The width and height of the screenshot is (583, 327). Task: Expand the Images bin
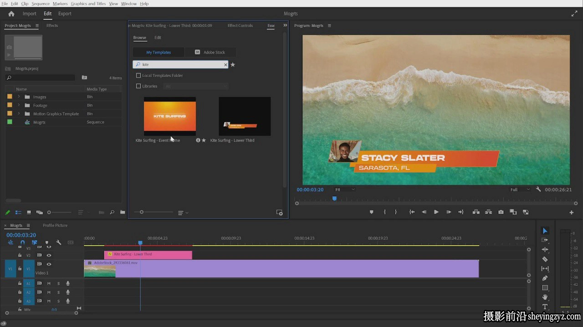click(x=19, y=97)
